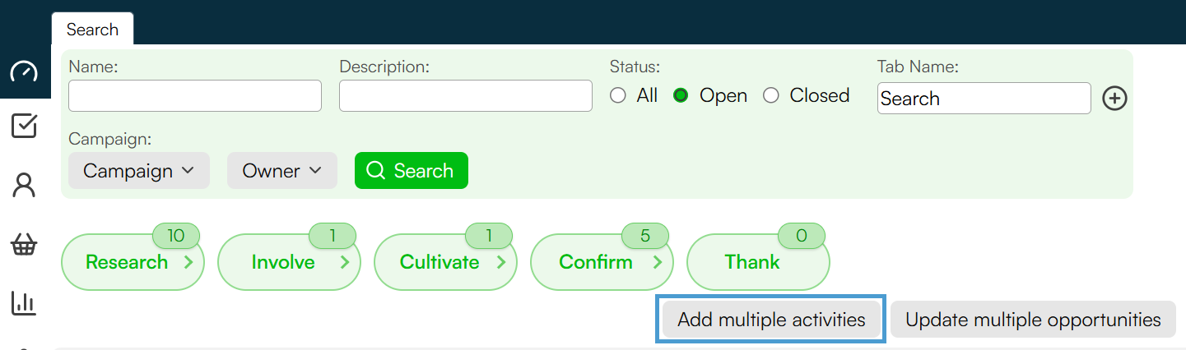Open the shopping basket icon in sidebar

(x=24, y=245)
